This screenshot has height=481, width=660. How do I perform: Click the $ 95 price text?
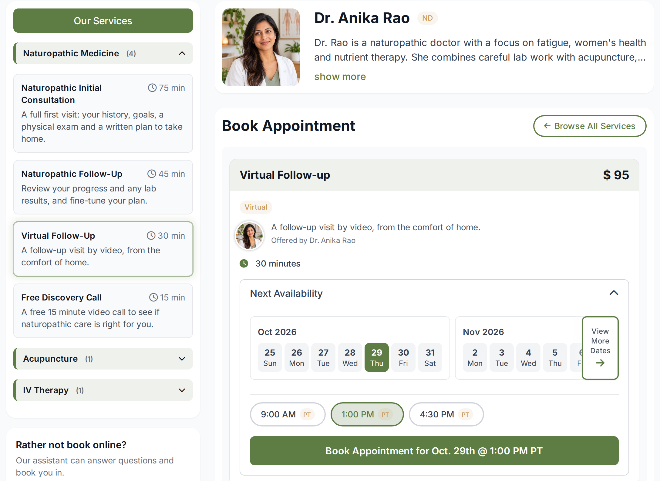[616, 175]
